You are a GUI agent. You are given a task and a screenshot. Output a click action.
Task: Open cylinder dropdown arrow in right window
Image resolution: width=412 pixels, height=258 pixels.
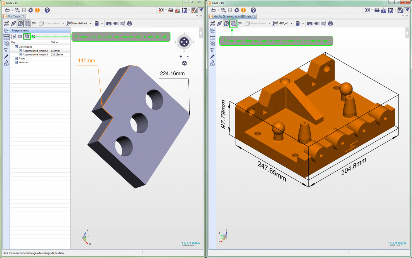point(303,24)
